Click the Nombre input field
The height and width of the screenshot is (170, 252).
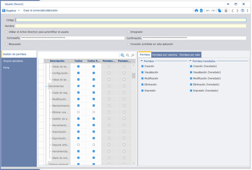[x=131, y=26]
